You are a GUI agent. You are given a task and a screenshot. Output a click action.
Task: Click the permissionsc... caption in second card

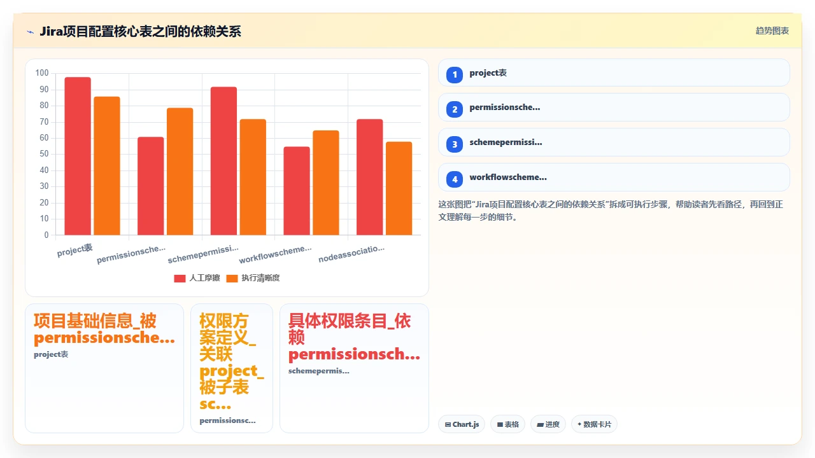tap(227, 420)
